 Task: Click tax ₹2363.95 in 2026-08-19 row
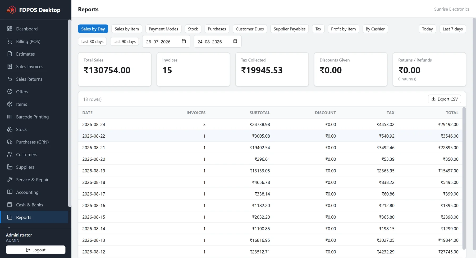(x=385, y=171)
